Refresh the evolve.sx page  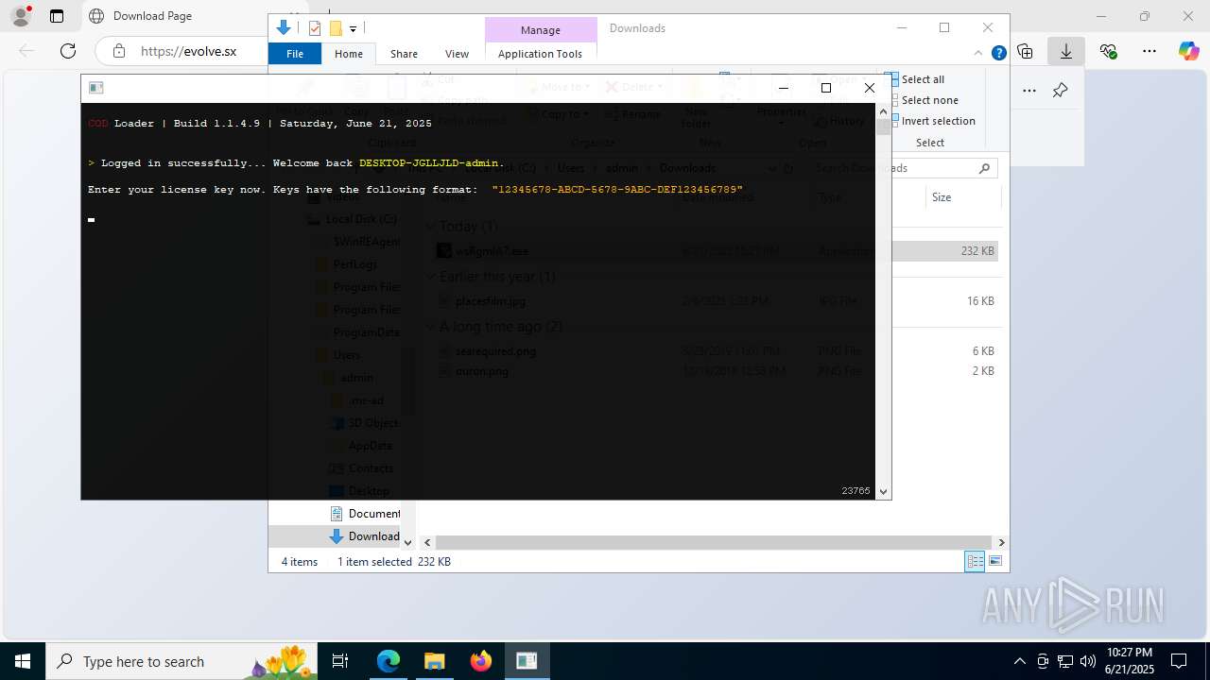68,51
